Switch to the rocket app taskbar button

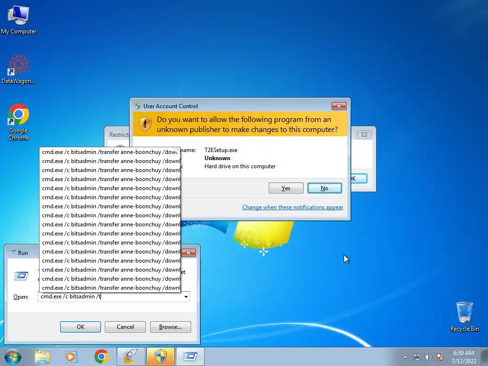(x=131, y=356)
